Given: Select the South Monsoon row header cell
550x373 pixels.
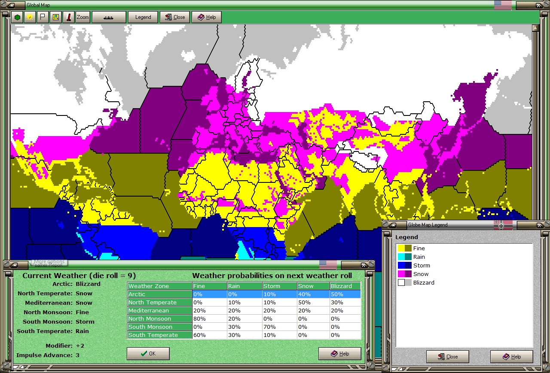Looking at the screenshot, I should pos(160,327).
